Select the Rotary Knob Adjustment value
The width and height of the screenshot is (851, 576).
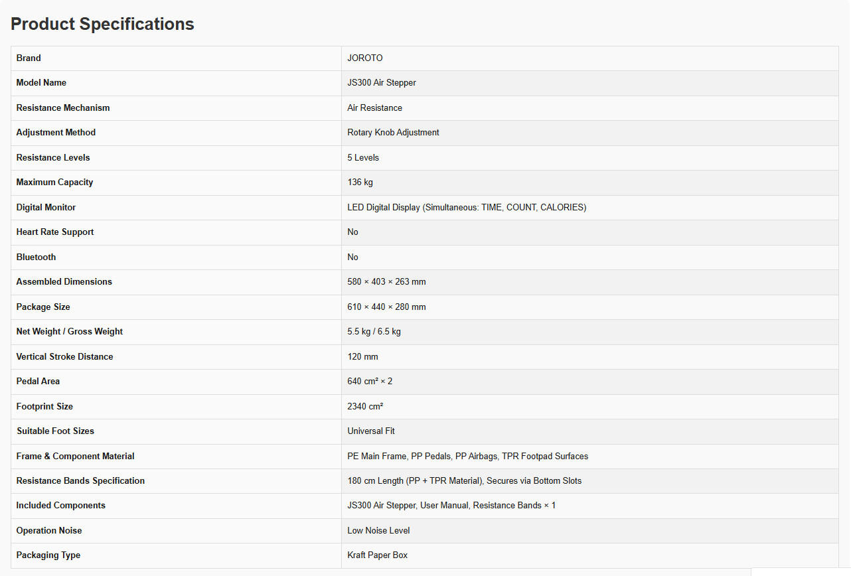[393, 133]
